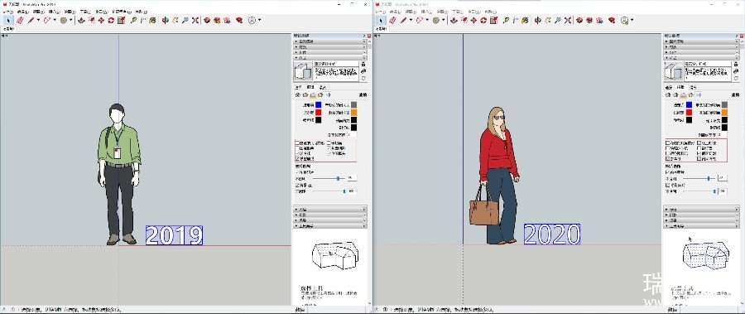Click red Locked color swatch in 2019 window
Screen dimensions: 745x314
pyautogui.click(x=319, y=113)
